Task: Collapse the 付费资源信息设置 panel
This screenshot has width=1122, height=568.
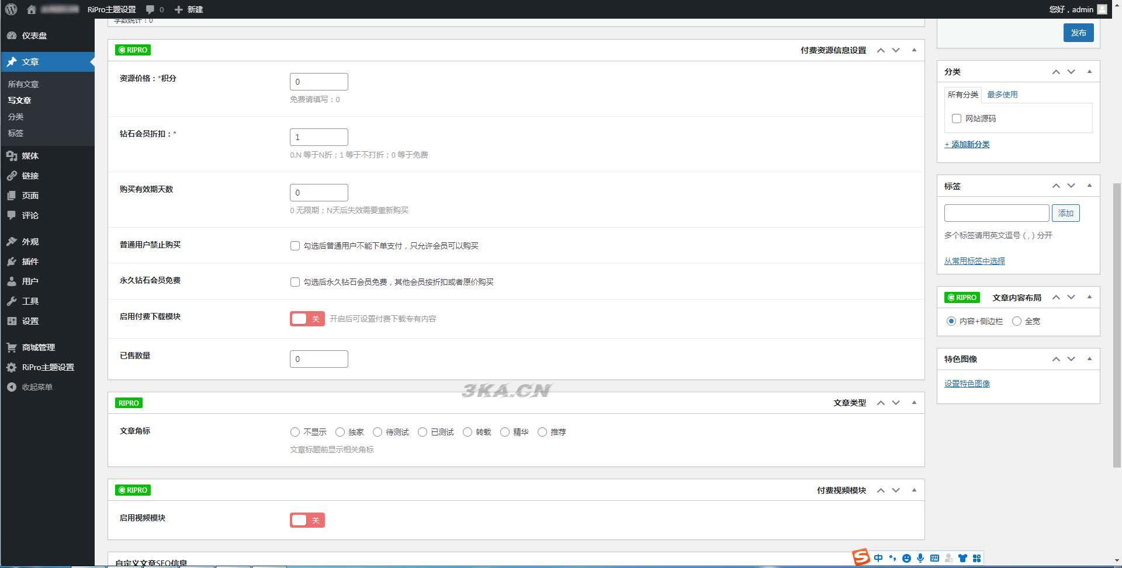Action: point(914,50)
